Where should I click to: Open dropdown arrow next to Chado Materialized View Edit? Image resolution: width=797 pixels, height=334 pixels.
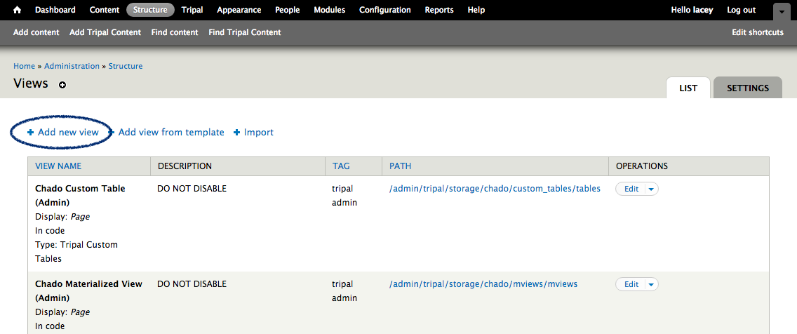[650, 284]
